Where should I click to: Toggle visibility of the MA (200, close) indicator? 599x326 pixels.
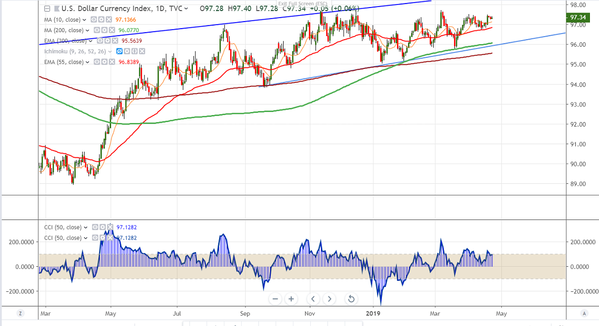tap(97, 30)
